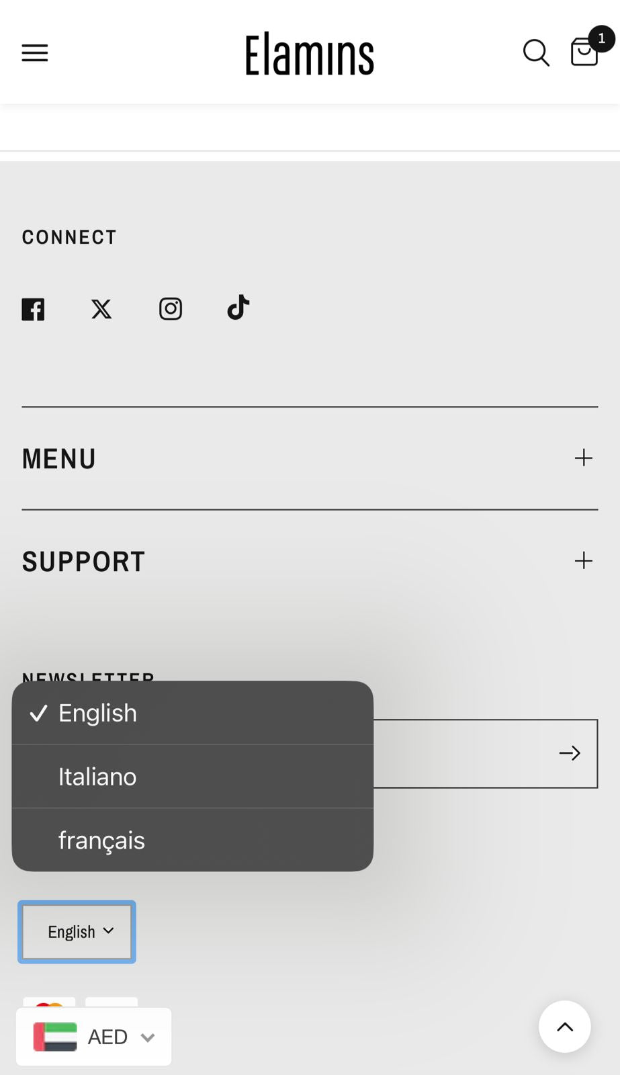Visit the Instagram account
This screenshot has height=1075, width=620.
(x=170, y=309)
